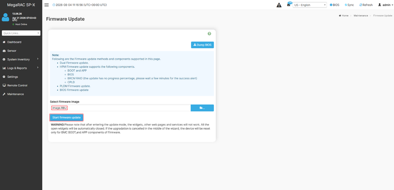The width and height of the screenshot is (394, 190).
Task: Refresh the page via top bar
Action: (x=366, y=5)
